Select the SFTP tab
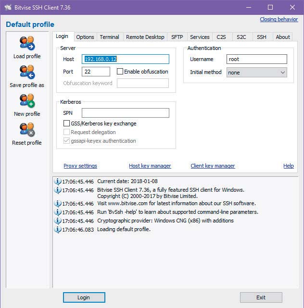Image resolution: width=304 pixels, height=308 pixels. 177,37
